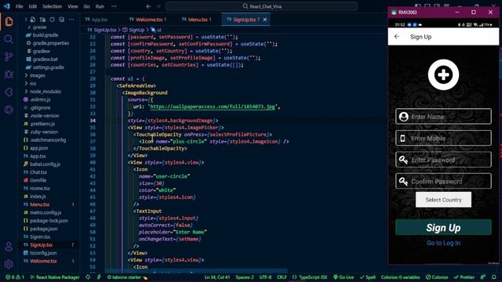The image size is (502, 282).
Task: Tap the back arrow in Sign Up header
Action: pyautogui.click(x=397, y=37)
